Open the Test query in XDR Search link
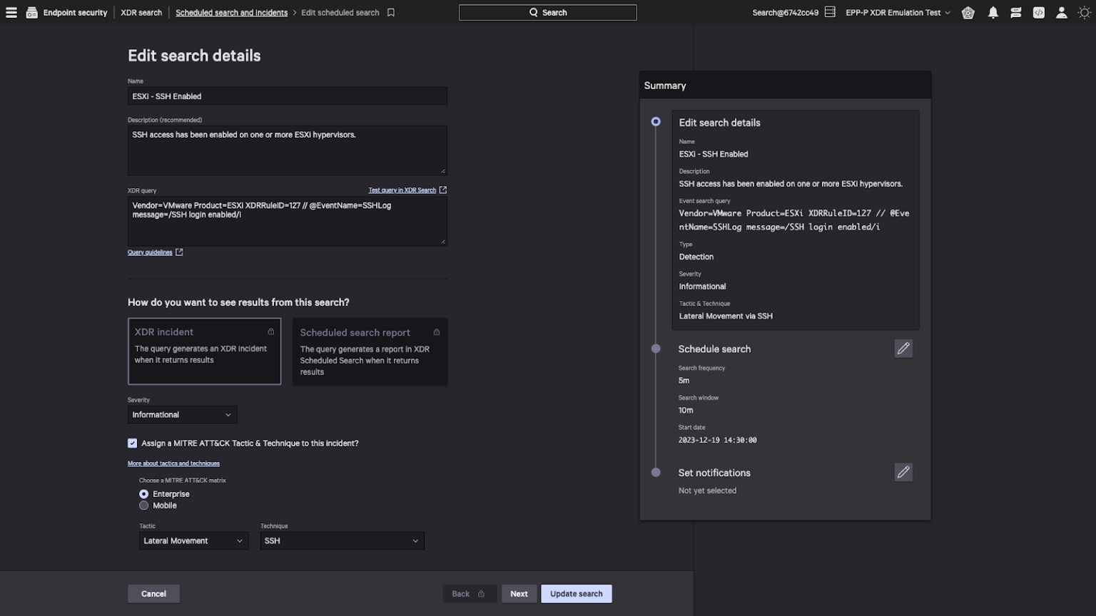 (x=402, y=190)
